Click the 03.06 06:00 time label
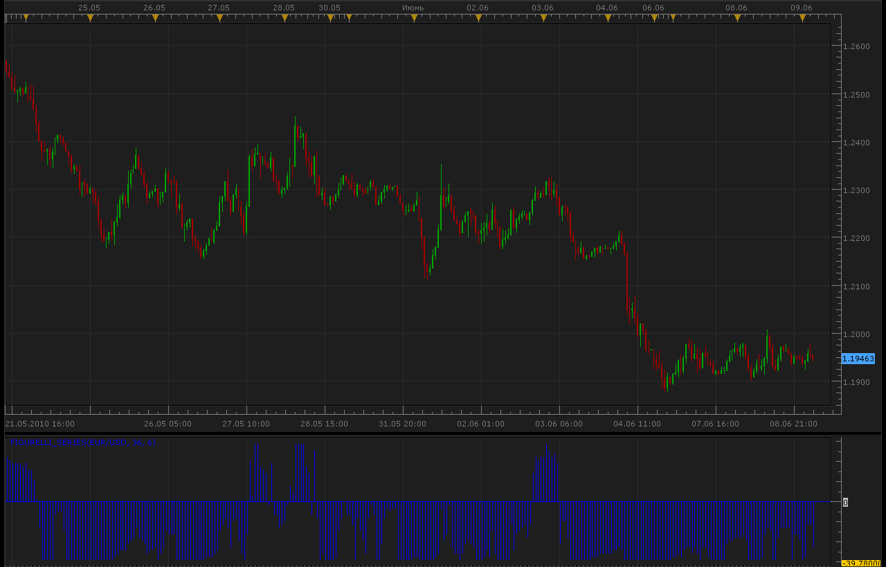Screen dimensions: 886x567 pyautogui.click(x=559, y=424)
